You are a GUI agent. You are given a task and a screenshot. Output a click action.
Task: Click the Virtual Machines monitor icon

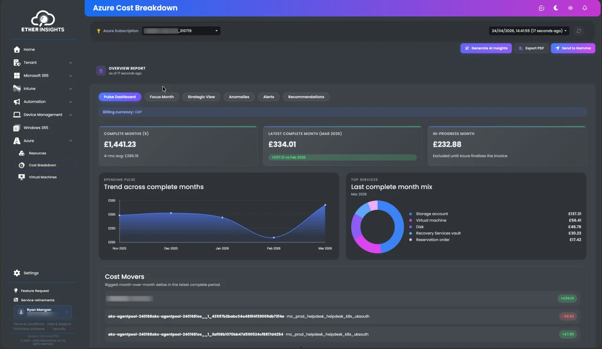point(22,177)
